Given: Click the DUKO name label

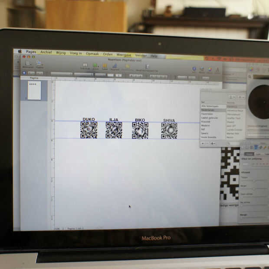Looking at the screenshot, I should click(89, 119).
